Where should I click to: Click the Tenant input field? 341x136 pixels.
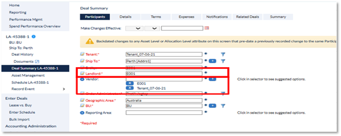coord(164,55)
